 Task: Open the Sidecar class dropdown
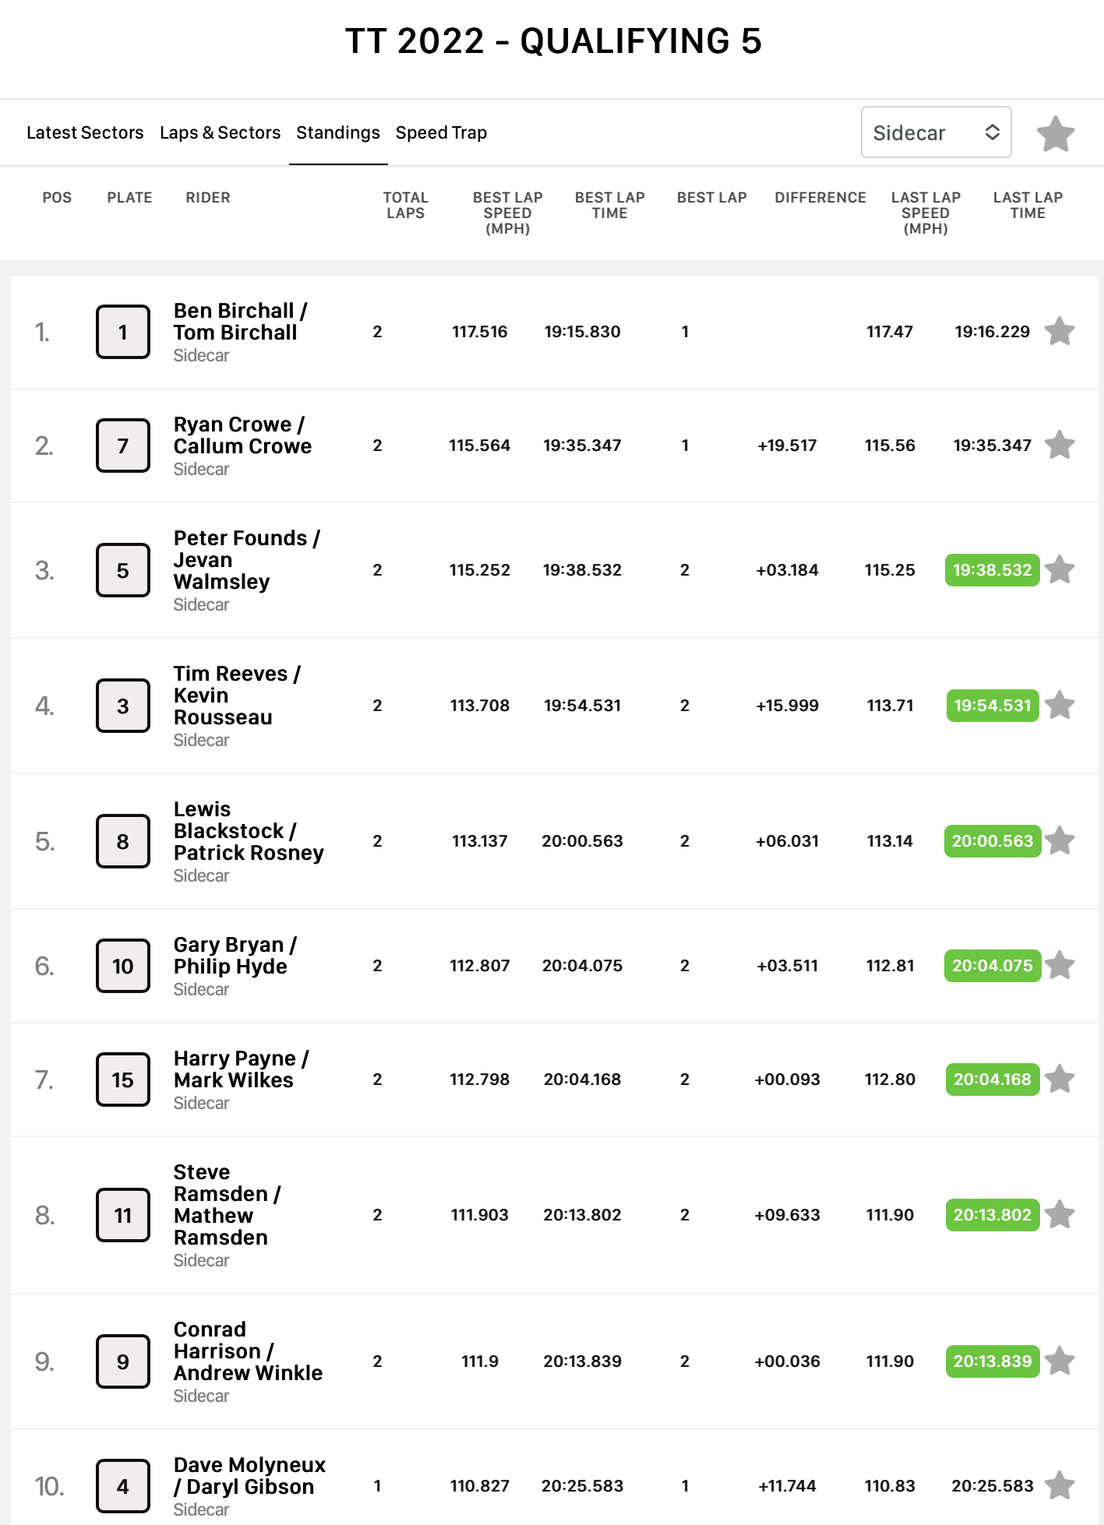click(936, 132)
